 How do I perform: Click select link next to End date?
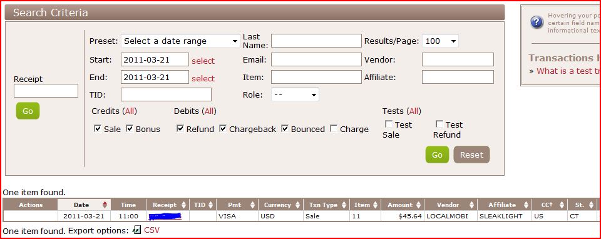click(x=203, y=78)
